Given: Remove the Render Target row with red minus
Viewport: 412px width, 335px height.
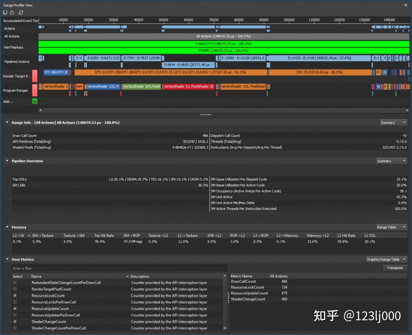Looking at the screenshot, I should (x=35, y=76).
